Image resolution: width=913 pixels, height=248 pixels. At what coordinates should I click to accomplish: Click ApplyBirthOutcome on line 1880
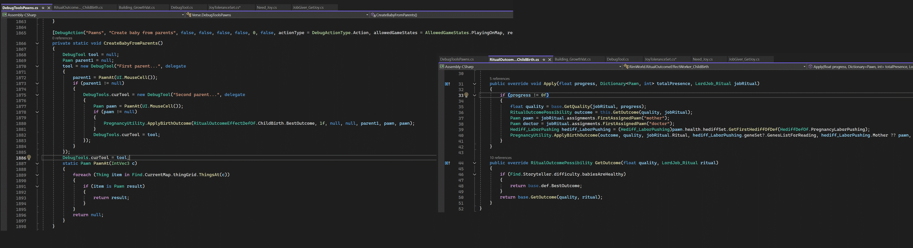[x=169, y=123]
